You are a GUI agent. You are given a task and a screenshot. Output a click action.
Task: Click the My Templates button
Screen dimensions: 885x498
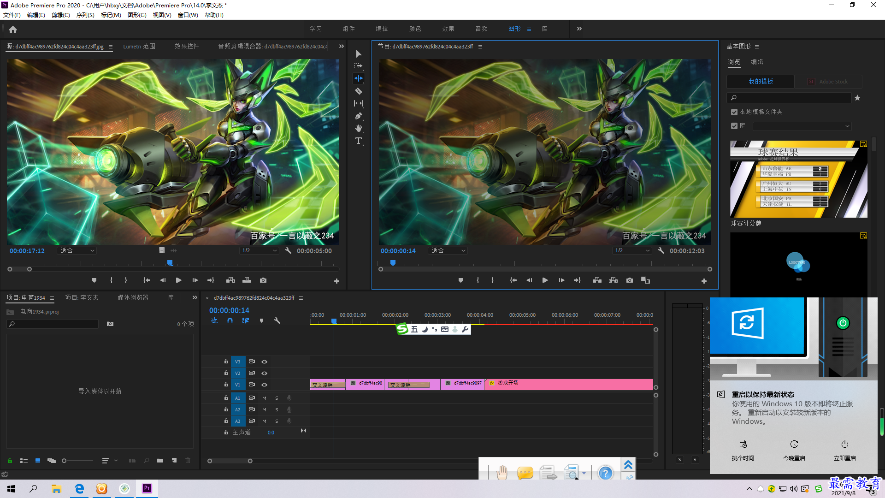click(x=761, y=82)
